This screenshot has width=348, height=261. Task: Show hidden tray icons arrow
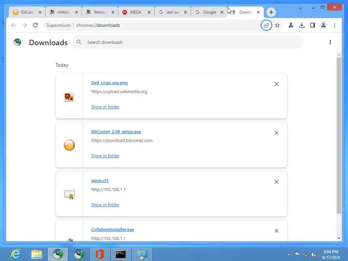click(x=289, y=255)
